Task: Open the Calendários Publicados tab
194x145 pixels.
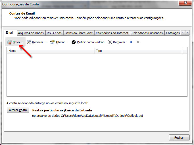Action: click(x=147, y=33)
